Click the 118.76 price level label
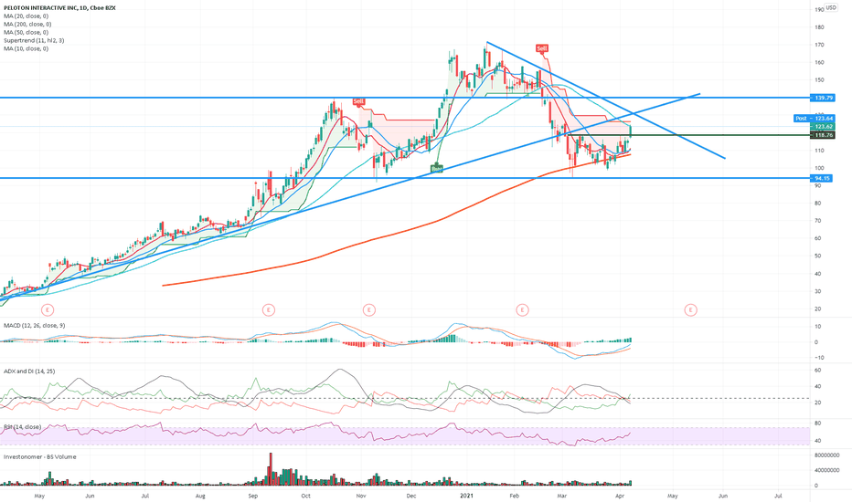852x502 pixels. [822, 134]
